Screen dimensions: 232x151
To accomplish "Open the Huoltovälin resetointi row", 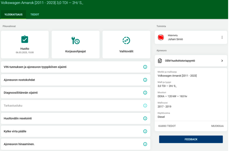I will (x=76, y=118).
